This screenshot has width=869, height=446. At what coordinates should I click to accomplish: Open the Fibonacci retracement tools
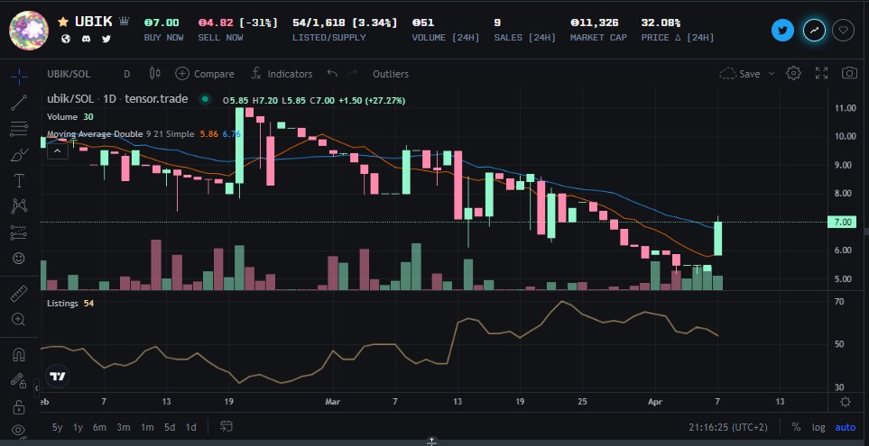click(19, 129)
